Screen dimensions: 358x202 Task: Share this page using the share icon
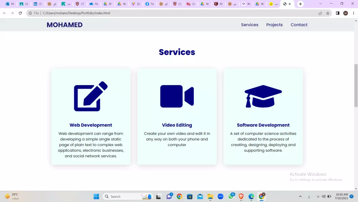[320, 13]
